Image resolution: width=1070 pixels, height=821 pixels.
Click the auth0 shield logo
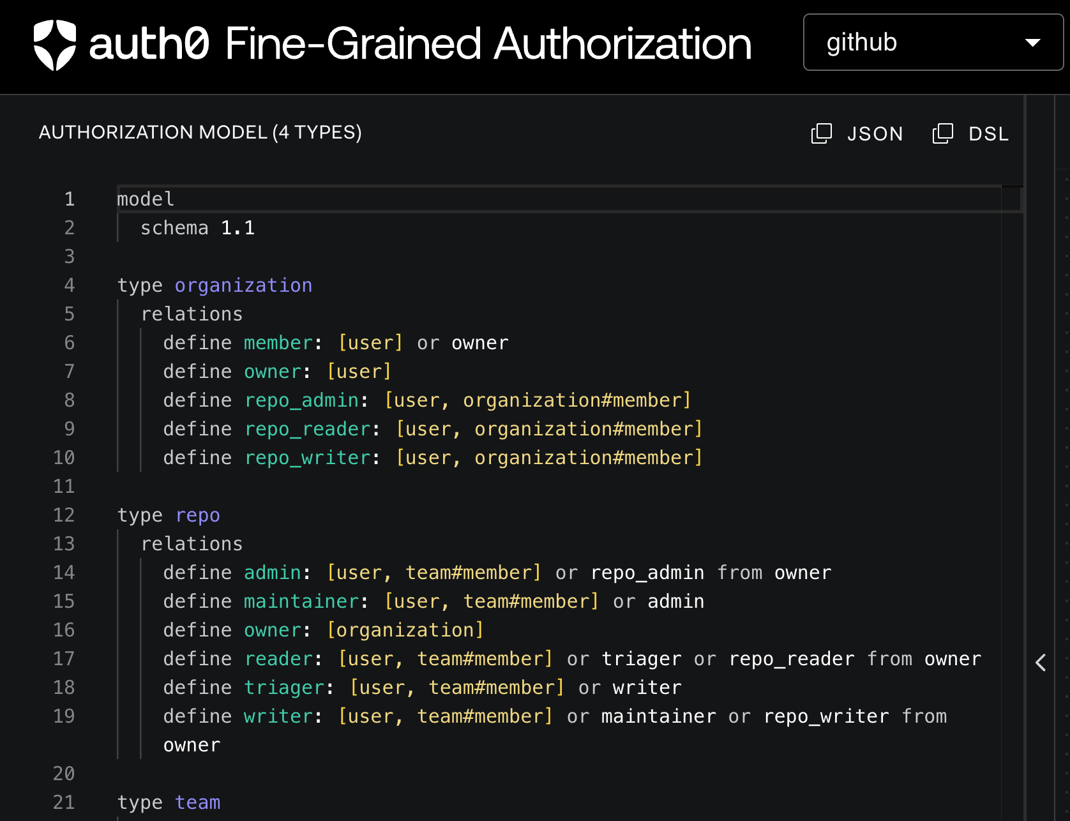pos(55,45)
